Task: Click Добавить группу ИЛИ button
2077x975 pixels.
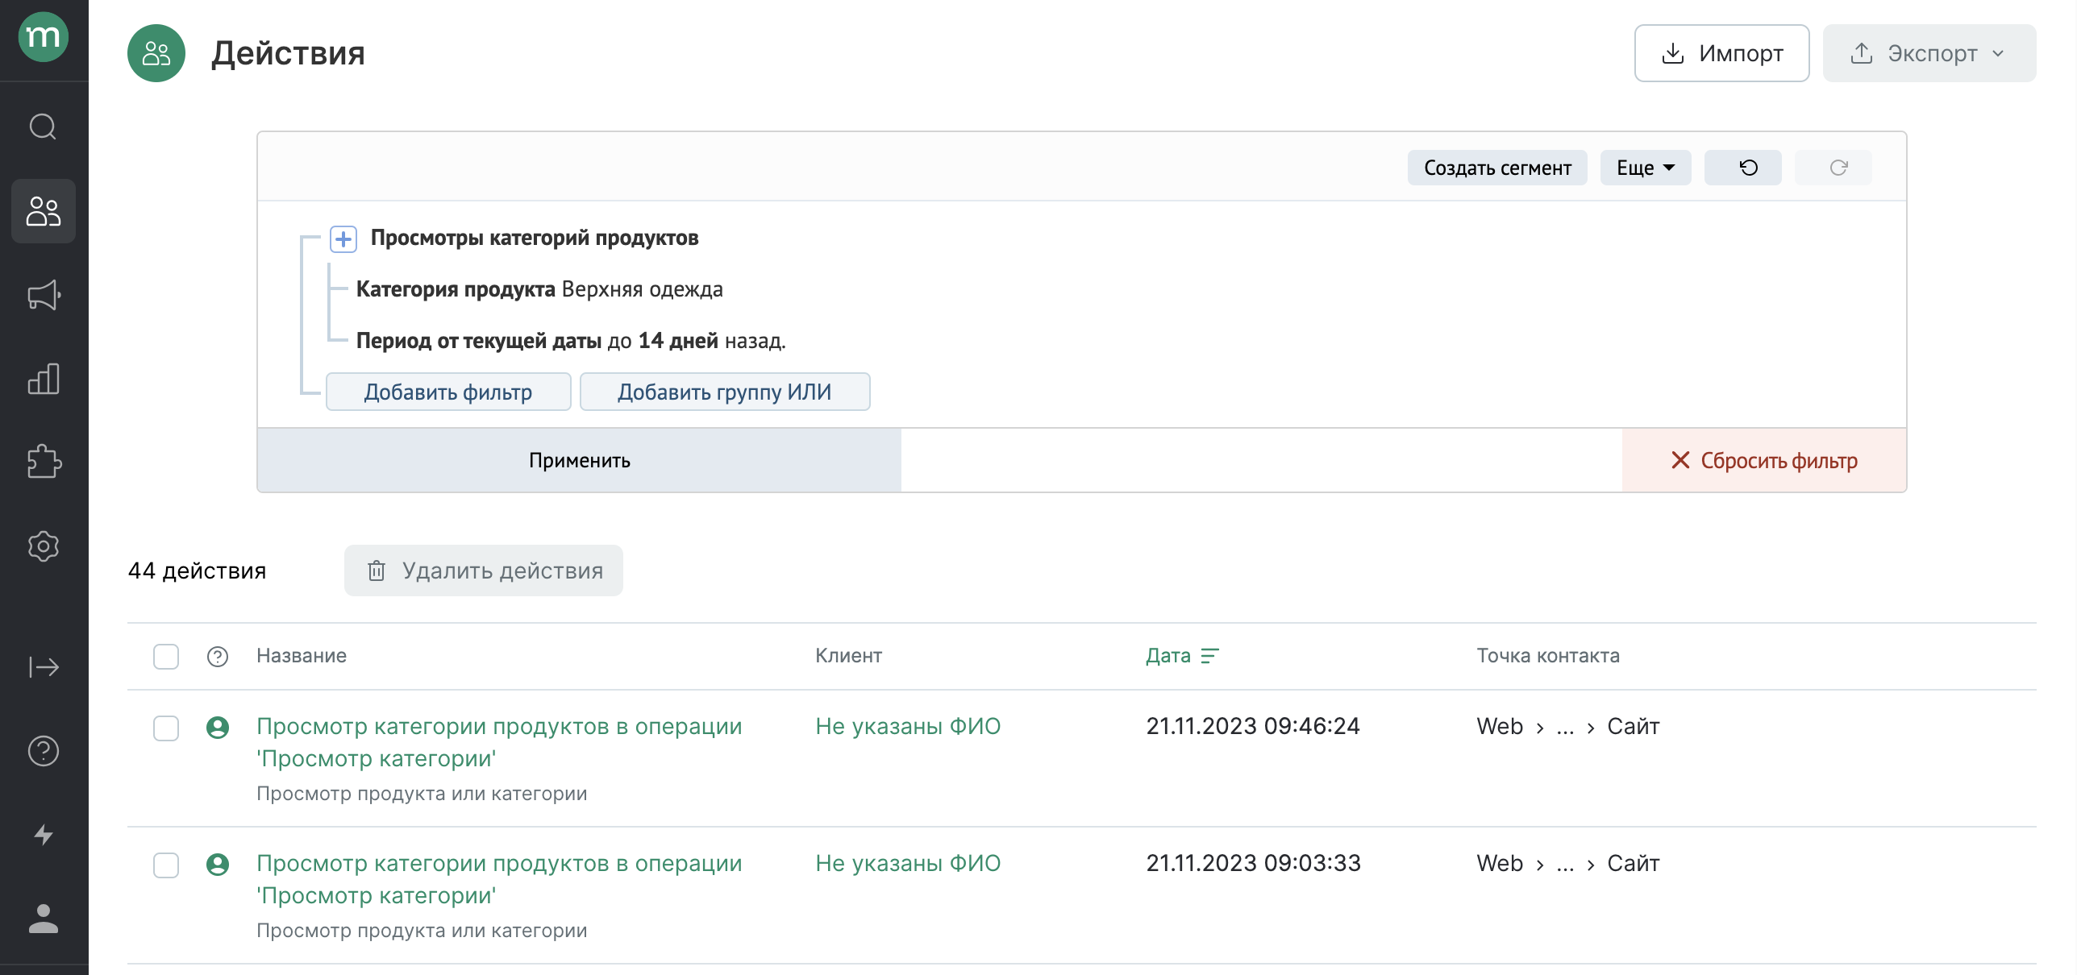Action: pos(725,392)
